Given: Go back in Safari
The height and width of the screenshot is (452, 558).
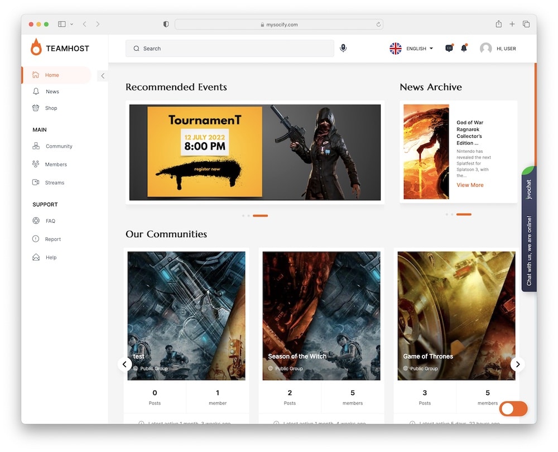Looking at the screenshot, I should click(84, 24).
